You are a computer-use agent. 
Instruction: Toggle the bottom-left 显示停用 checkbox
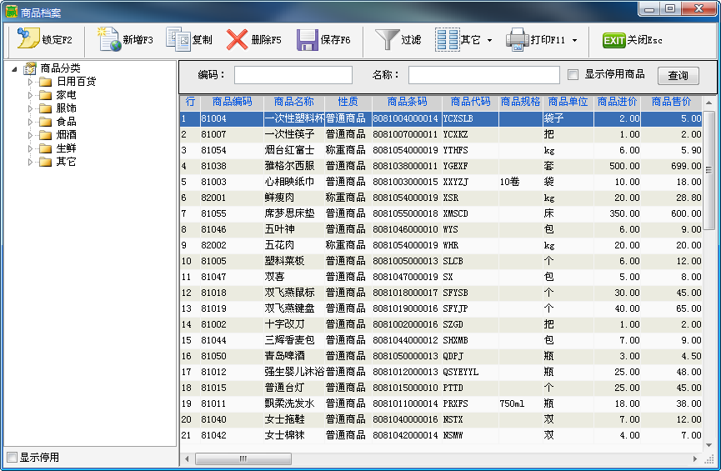pyautogui.click(x=12, y=457)
